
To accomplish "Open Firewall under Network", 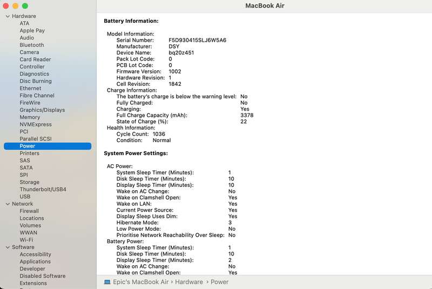I will (x=29, y=211).
